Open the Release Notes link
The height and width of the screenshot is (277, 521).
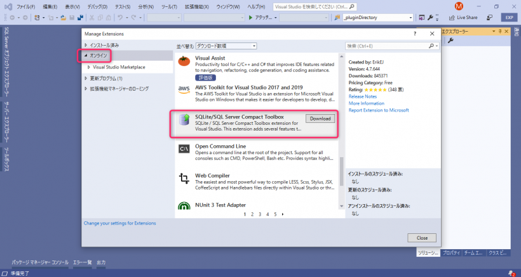pyautogui.click(x=363, y=96)
